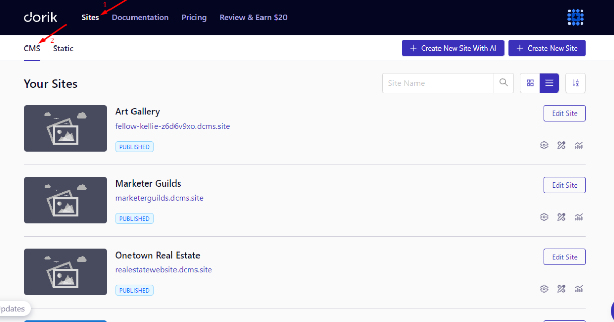
Task: Open design tools icon for Marketer Guilds
Action: [561, 217]
